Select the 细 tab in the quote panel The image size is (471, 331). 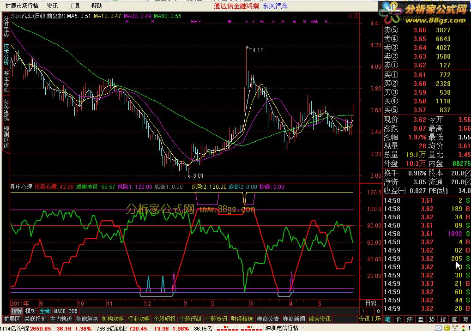[x=410, y=319]
